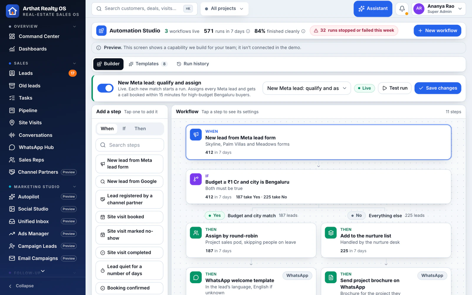Click the global search field
472x295 pixels.
[x=145, y=9]
